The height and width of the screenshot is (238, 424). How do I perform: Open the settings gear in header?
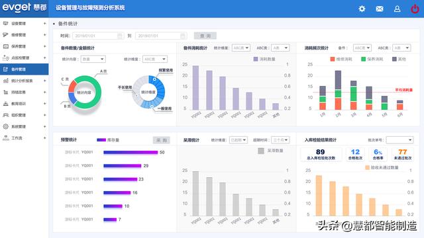pyautogui.click(x=362, y=9)
